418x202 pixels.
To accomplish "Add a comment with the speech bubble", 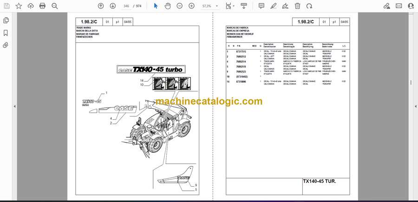I will (261, 6).
